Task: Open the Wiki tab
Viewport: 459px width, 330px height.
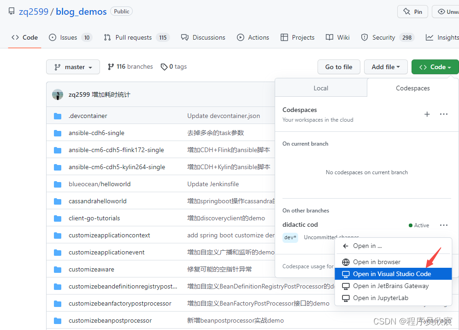Action: point(337,37)
